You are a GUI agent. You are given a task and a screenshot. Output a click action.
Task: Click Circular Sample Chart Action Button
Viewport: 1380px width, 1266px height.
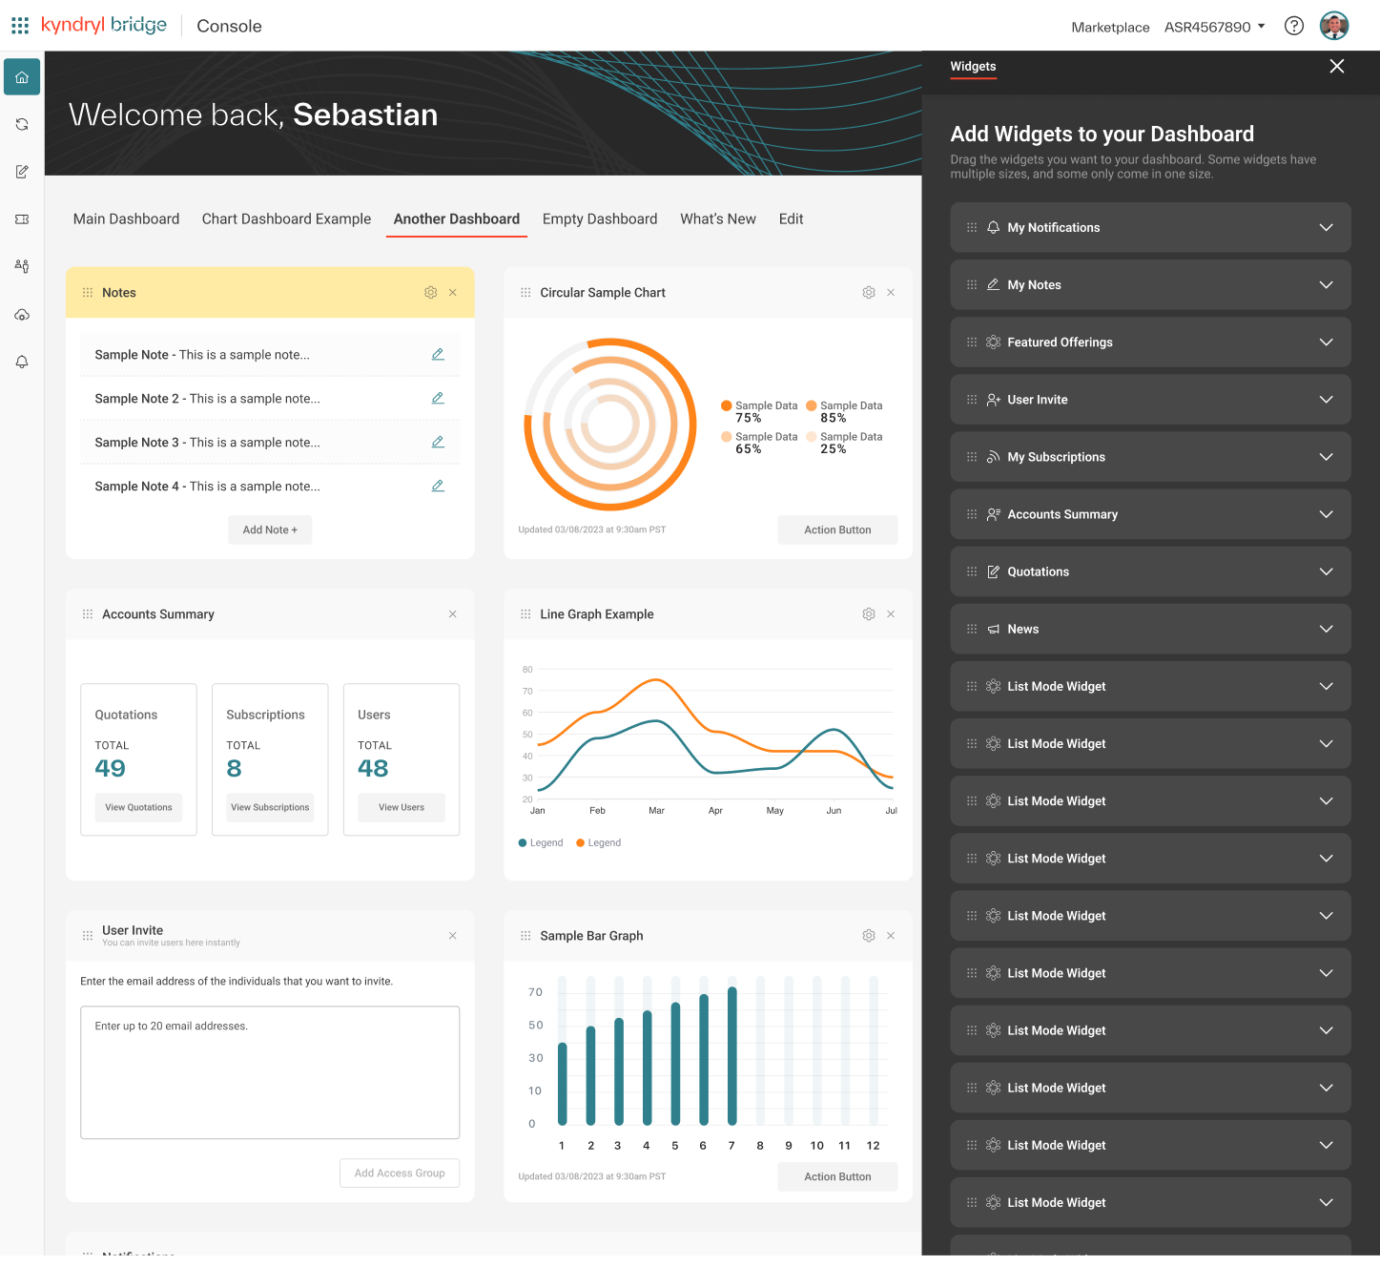(x=837, y=530)
